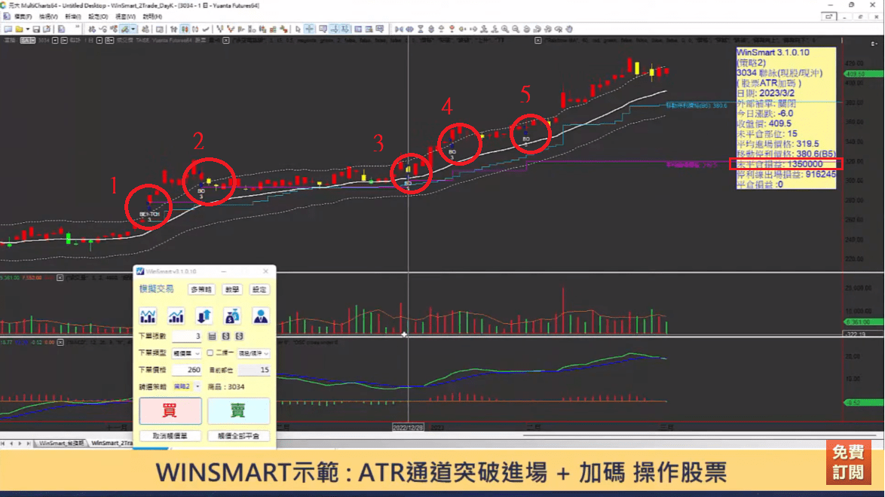885x497 pixels.
Task: Click second S icon in quantity row
Action: pos(239,336)
